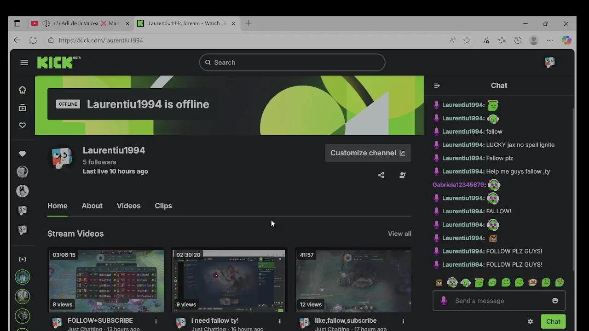Click the Send a message input
Image resolution: width=589 pixels, height=331 pixels.
coord(499,301)
